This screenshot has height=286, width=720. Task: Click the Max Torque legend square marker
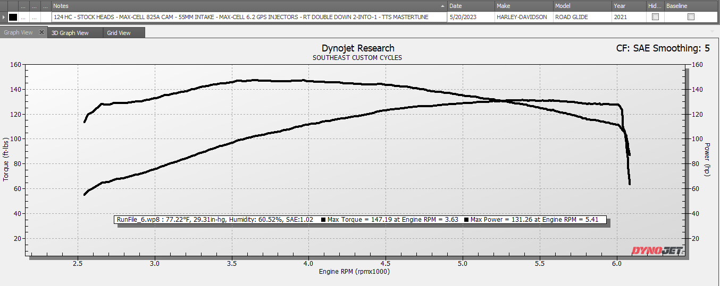(323, 219)
